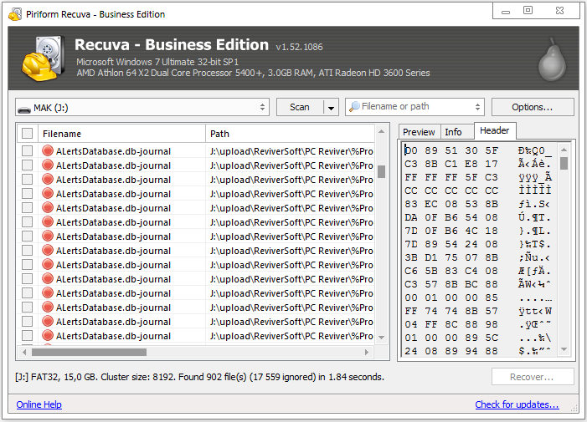Click the title bar Recuva application icon

(x=12, y=13)
